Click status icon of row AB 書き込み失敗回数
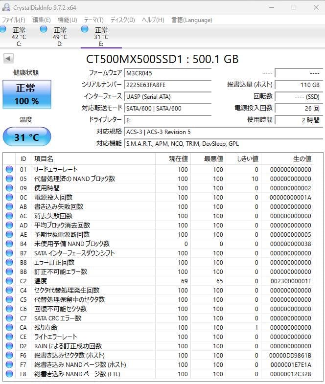Viewport: 325px width, 384px height. click(x=9, y=206)
